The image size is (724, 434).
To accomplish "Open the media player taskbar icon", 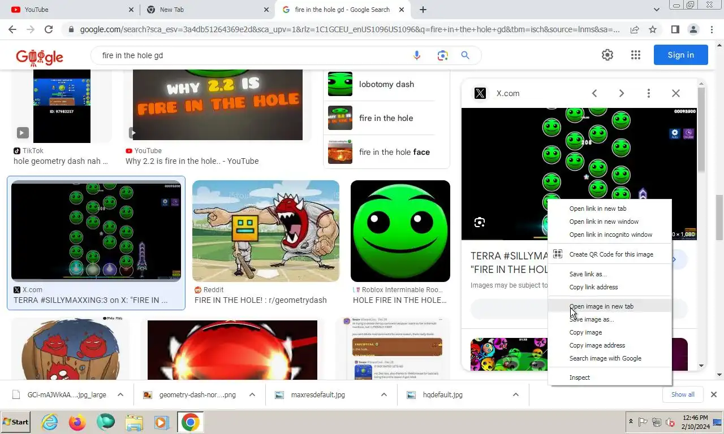I will point(162,422).
